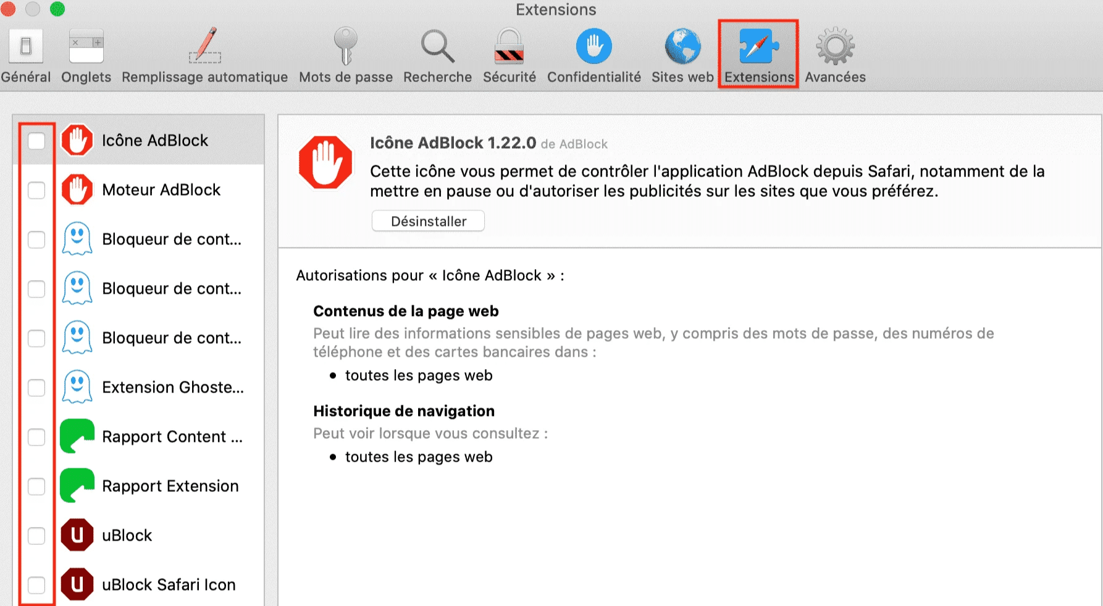1103x606 pixels.
Task: Select the Recherche magnifying glass icon
Action: pyautogui.click(x=437, y=47)
